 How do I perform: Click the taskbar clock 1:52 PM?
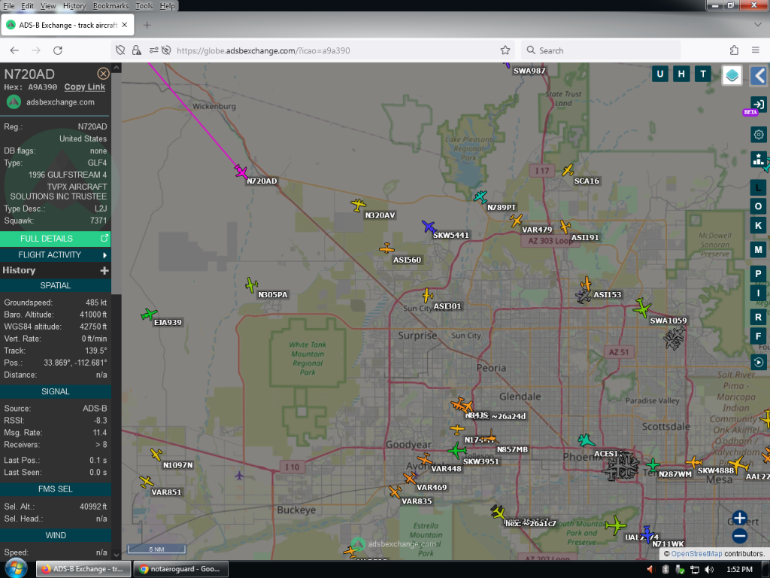click(740, 569)
